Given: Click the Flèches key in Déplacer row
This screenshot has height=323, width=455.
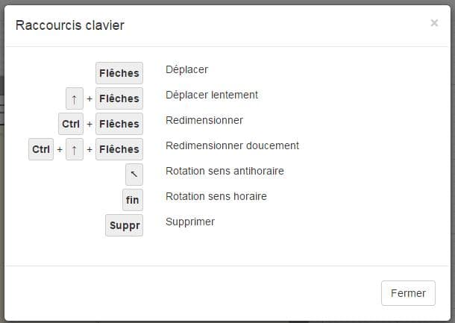Looking at the screenshot, I should click(x=119, y=73).
